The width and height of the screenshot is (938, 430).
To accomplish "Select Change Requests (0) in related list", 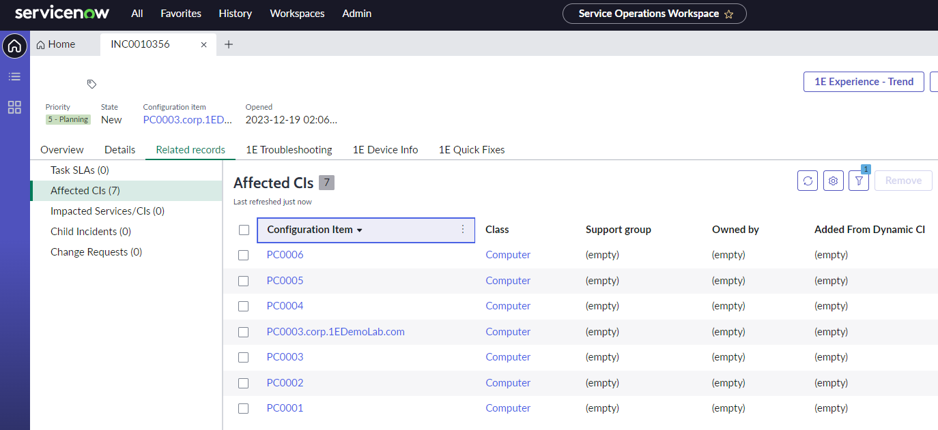I will pyautogui.click(x=96, y=252).
